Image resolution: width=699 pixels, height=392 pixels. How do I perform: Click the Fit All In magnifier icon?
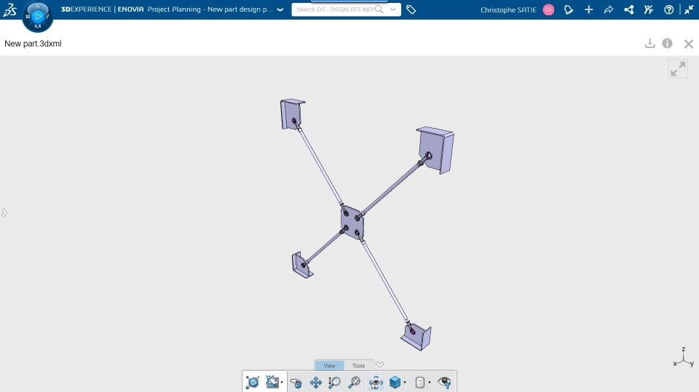pyautogui.click(x=355, y=383)
